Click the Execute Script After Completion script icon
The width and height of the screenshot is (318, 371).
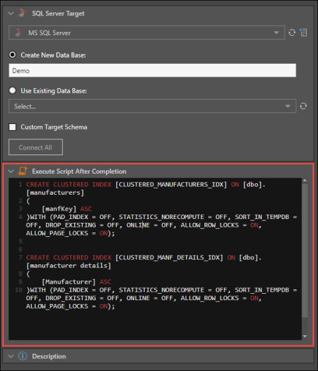tap(22, 171)
